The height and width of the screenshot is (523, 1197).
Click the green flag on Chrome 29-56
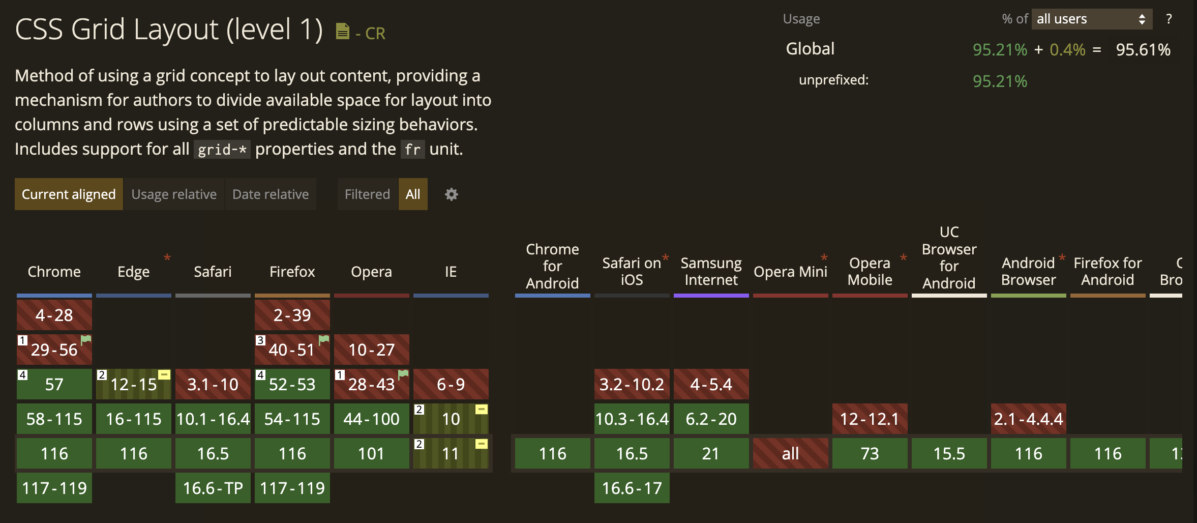[86, 339]
